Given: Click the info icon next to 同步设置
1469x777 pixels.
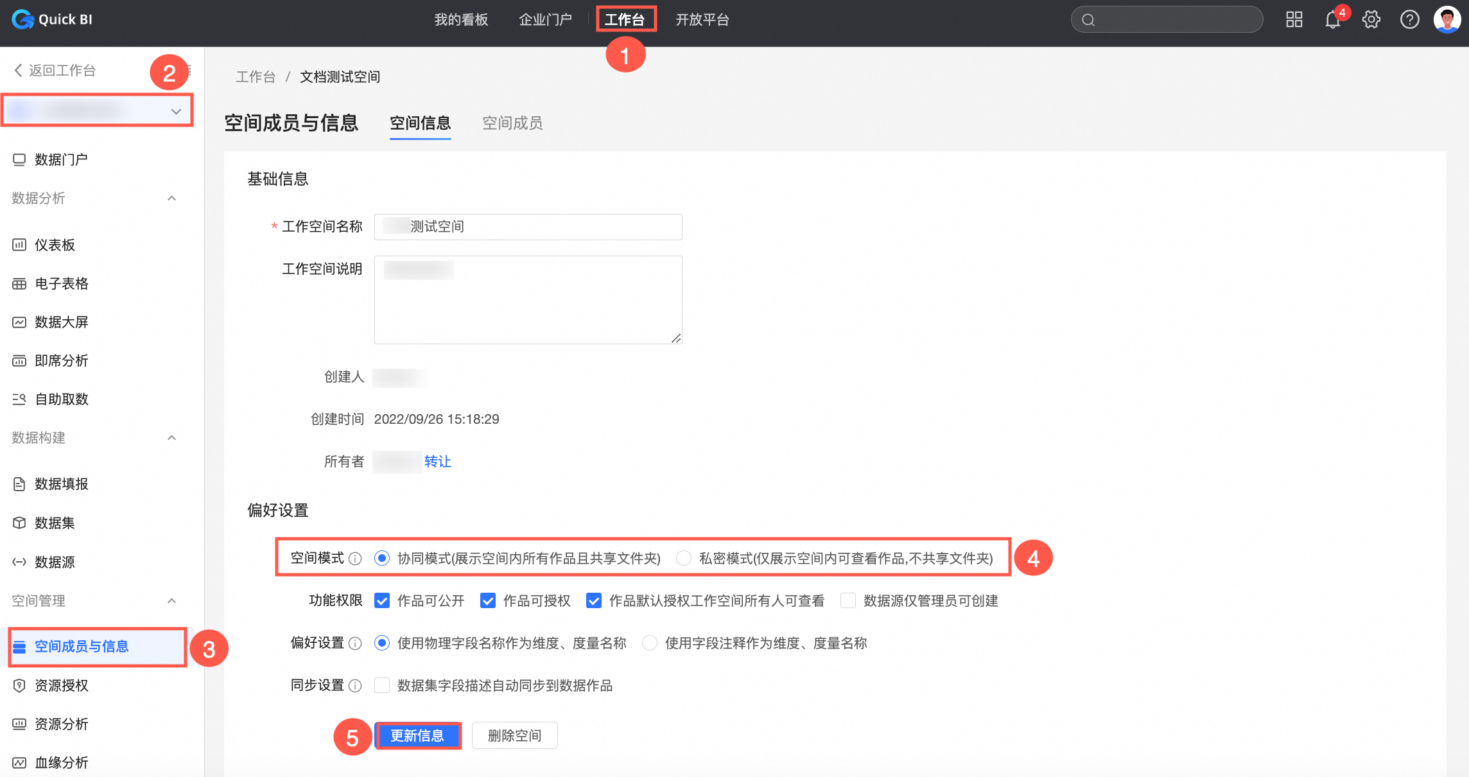Looking at the screenshot, I should [x=355, y=686].
